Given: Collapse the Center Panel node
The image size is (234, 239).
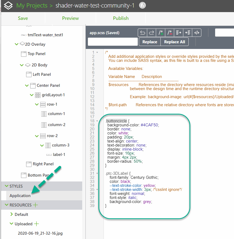Looking at the screenshot, I should tap(27, 85).
